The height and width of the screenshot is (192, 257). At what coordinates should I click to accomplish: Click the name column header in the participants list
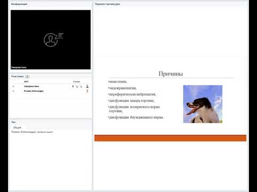[x=26, y=82]
